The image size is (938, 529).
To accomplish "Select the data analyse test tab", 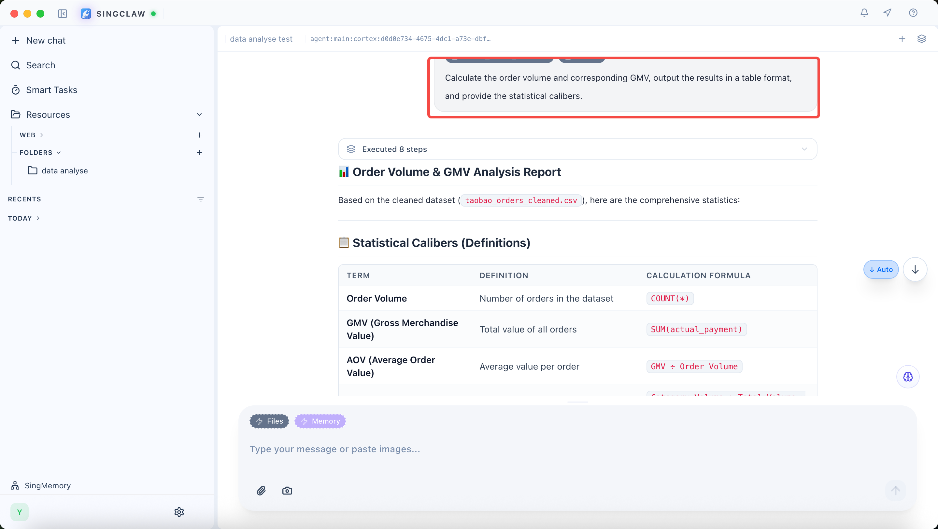I will pyautogui.click(x=261, y=39).
